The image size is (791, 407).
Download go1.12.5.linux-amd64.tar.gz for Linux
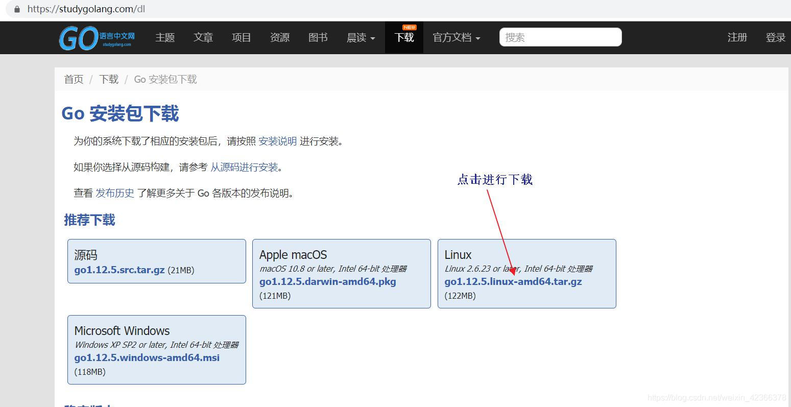pyautogui.click(x=513, y=281)
